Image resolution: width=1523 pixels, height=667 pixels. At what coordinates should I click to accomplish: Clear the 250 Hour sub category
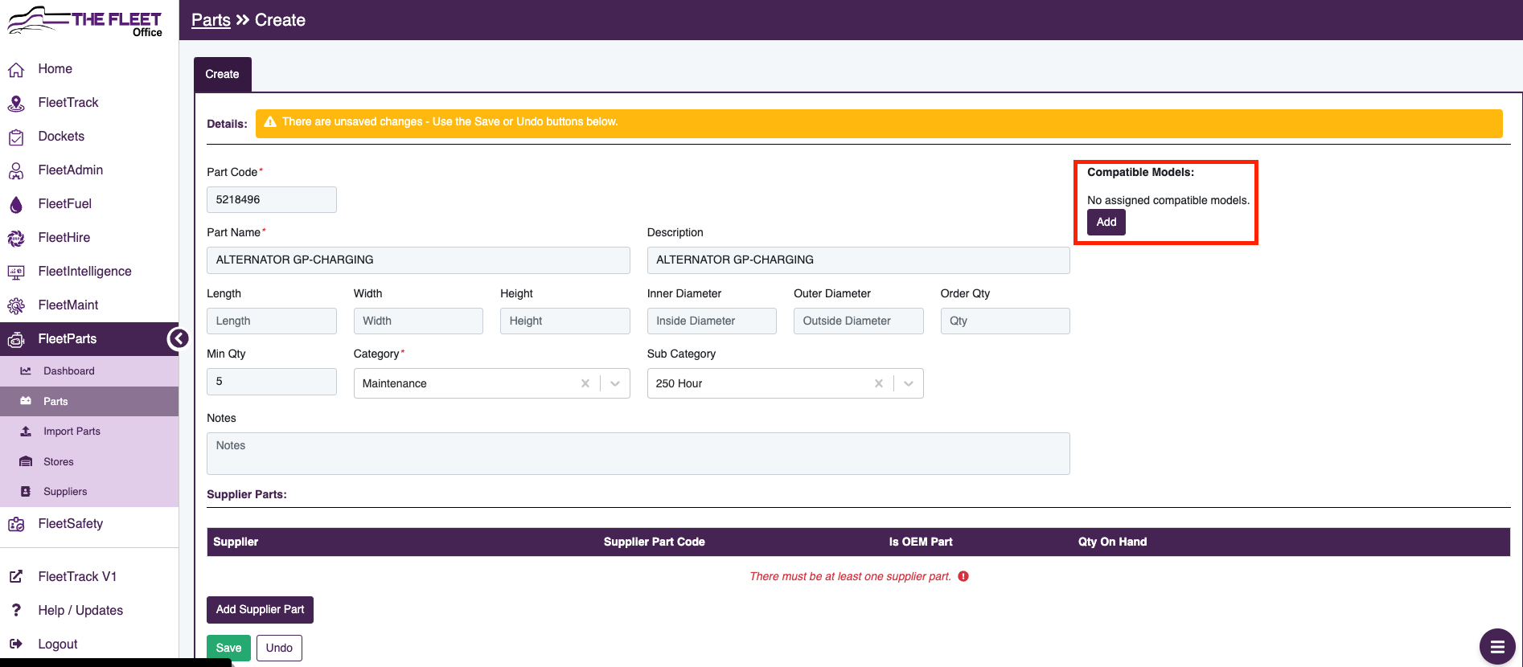(x=879, y=383)
